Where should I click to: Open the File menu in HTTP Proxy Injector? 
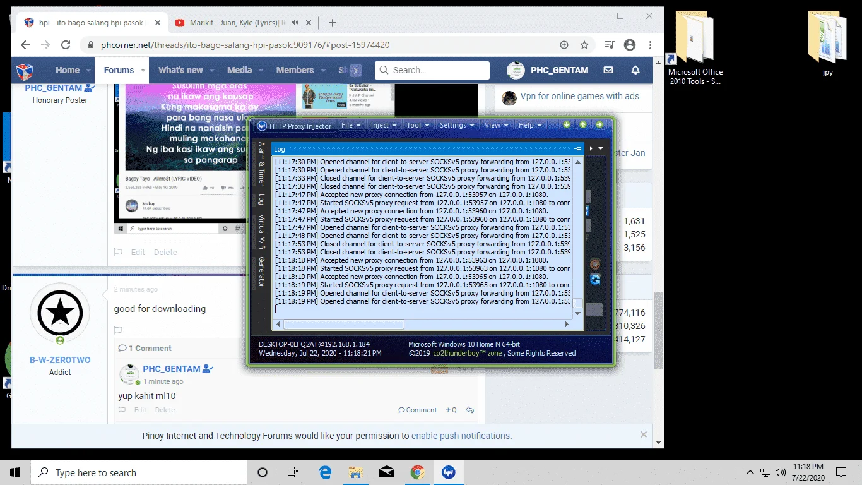click(351, 125)
